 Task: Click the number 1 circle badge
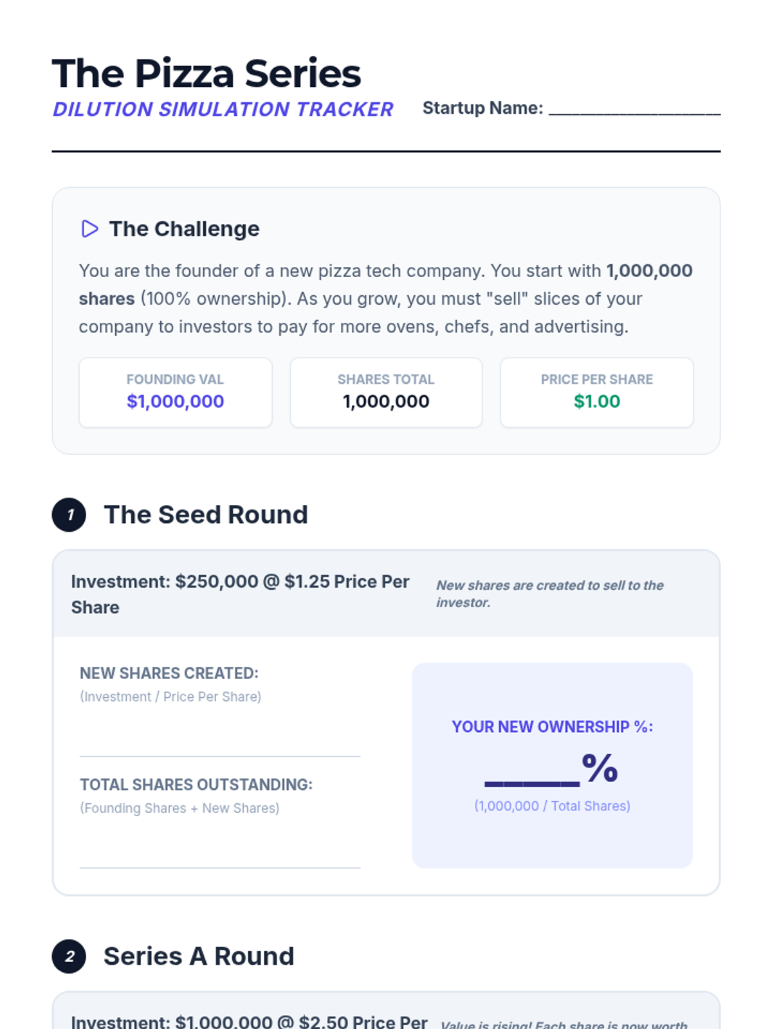coord(69,514)
